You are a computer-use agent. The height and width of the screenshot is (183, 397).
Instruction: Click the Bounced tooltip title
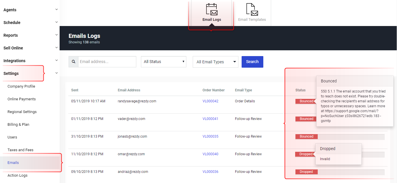329,81
